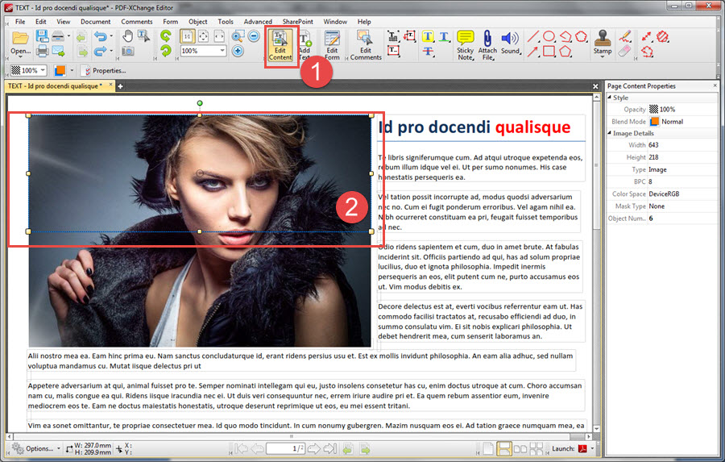The image size is (725, 462).
Task: Select the Polygon pentagon tool
Action: tap(565, 52)
